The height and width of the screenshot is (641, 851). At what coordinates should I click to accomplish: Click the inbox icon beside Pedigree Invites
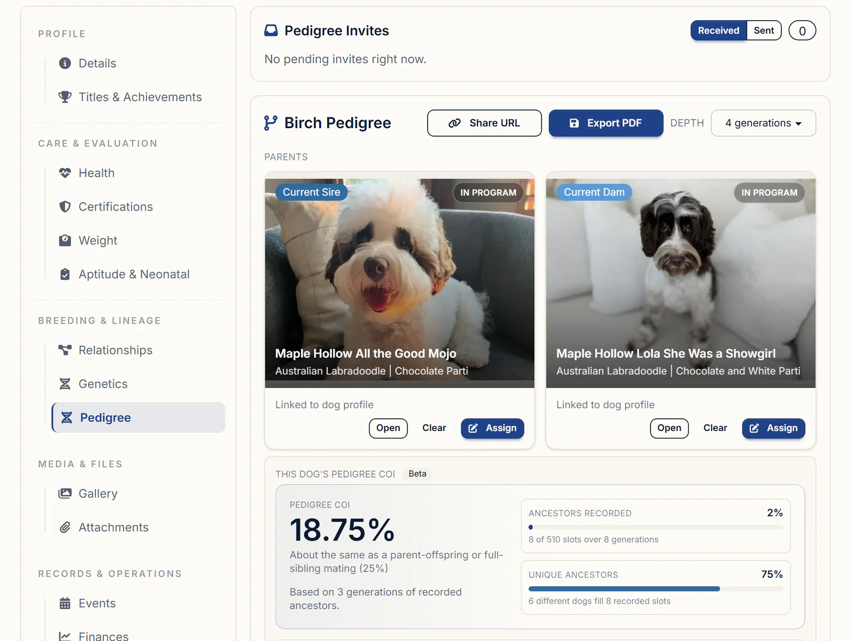click(x=271, y=30)
